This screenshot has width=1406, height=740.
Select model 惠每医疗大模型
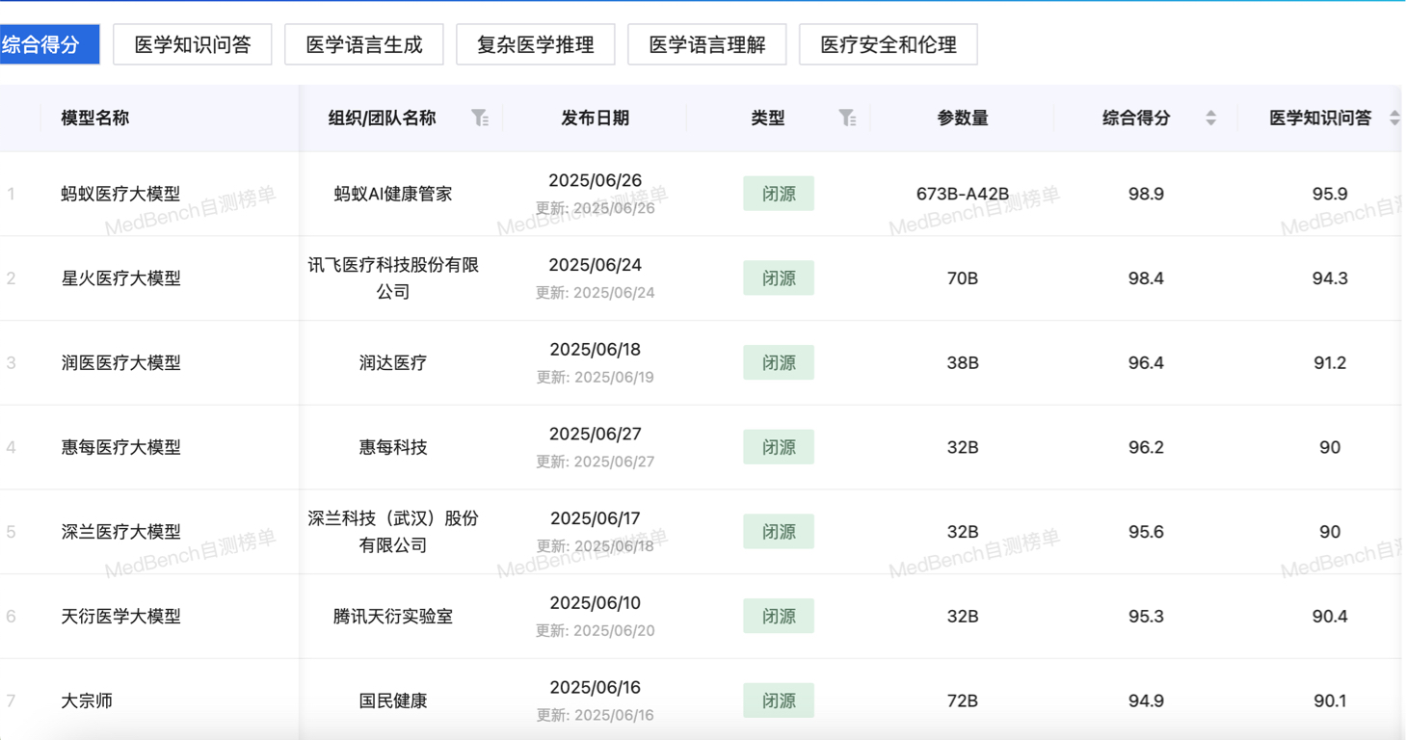[120, 447]
